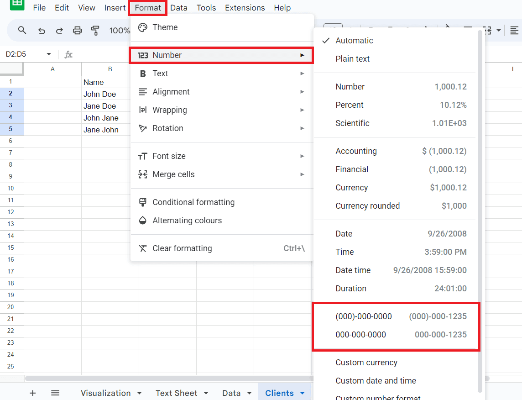This screenshot has width=522, height=400.
Task: Click the fx formula bar icon
Action: coord(68,54)
